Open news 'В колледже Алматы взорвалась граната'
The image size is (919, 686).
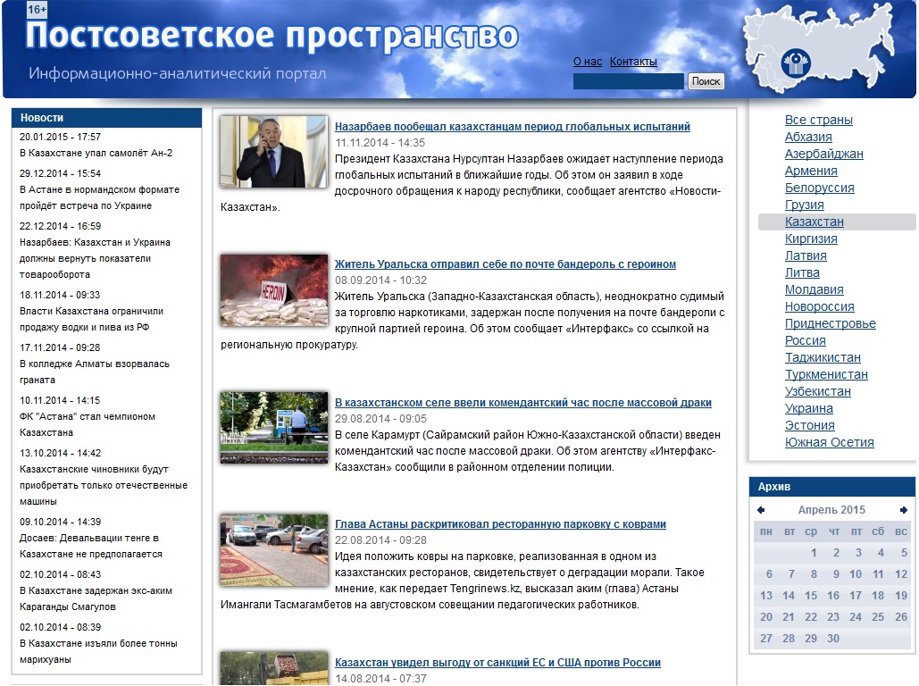click(95, 372)
